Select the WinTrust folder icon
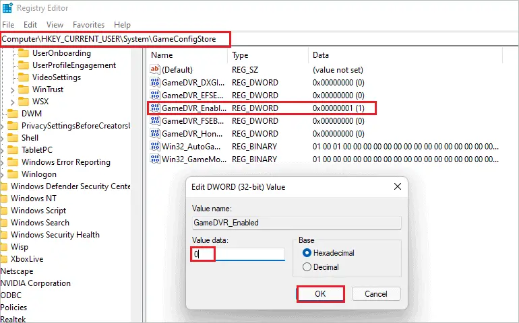Screen dimensions: 519x323 pos(24,89)
